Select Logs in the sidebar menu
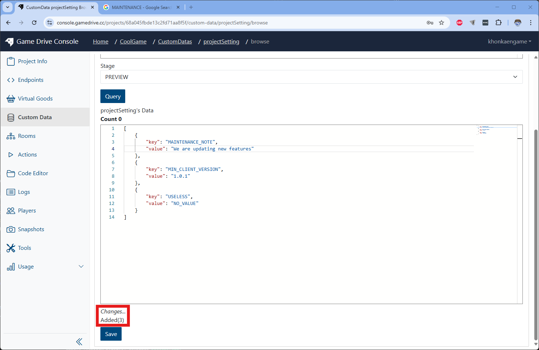 coord(24,192)
